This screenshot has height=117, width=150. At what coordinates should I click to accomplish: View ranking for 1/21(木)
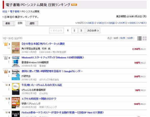(x=121, y=23)
